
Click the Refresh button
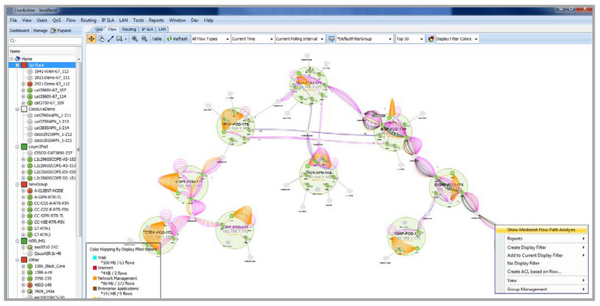pyautogui.click(x=177, y=39)
